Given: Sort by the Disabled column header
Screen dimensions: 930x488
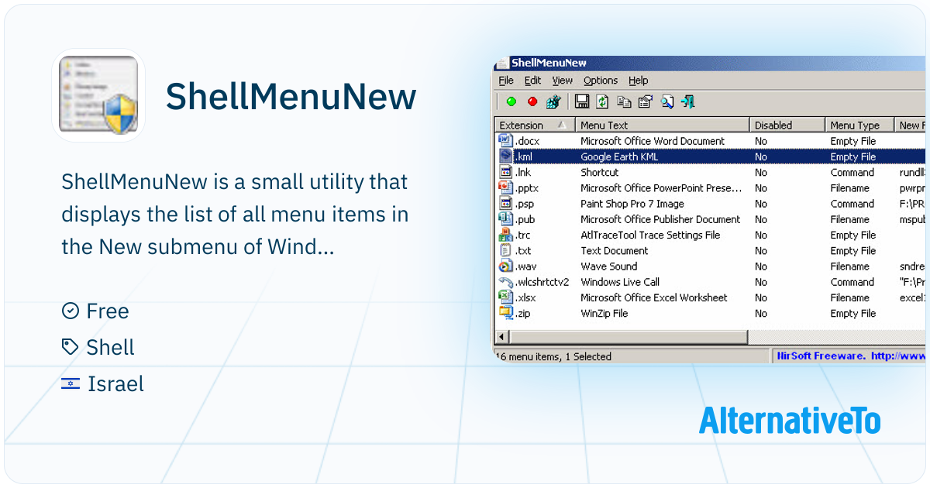Looking at the screenshot, I should point(787,125).
